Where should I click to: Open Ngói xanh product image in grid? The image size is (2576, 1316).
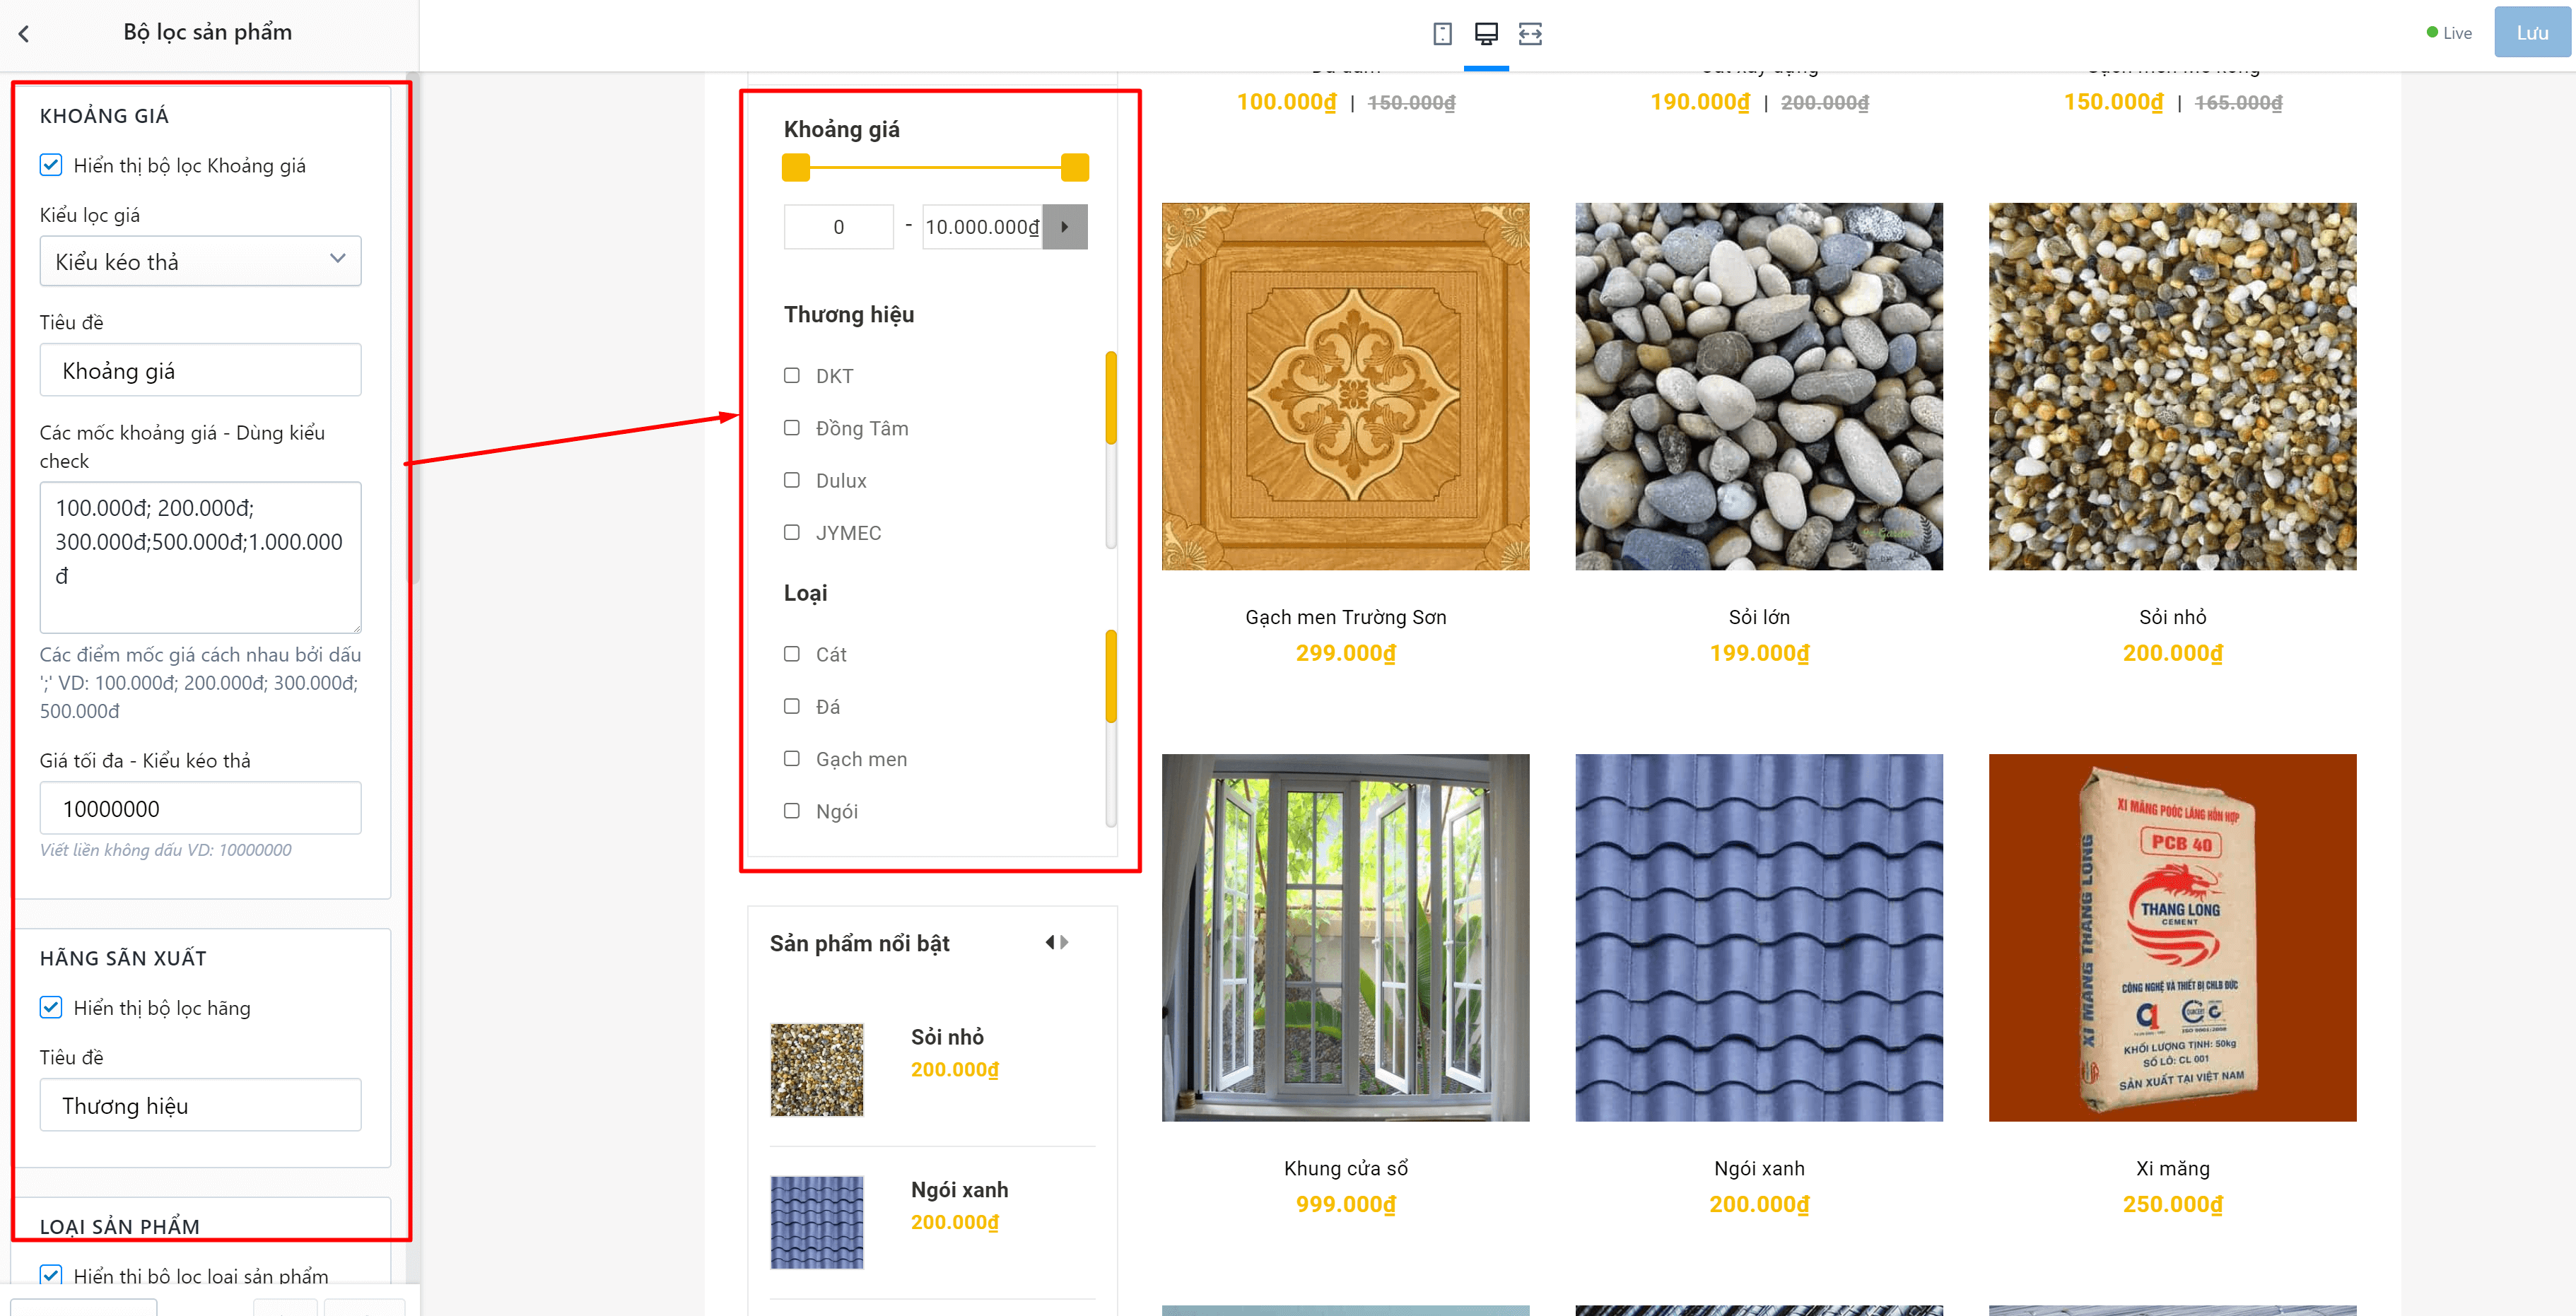pos(1759,938)
